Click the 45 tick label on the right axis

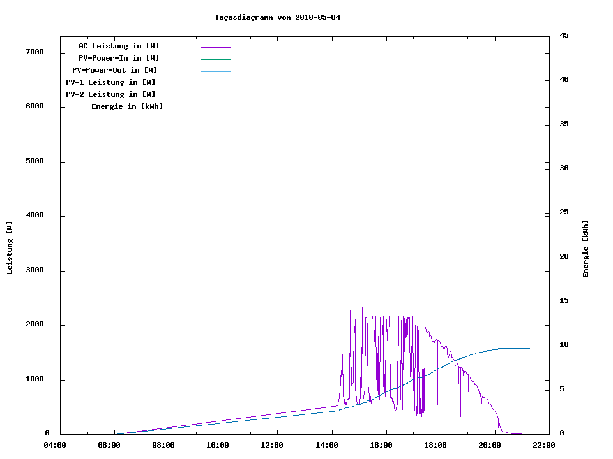coord(564,36)
